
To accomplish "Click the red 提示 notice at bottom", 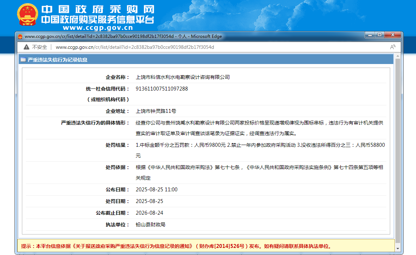I will click(x=177, y=246).
